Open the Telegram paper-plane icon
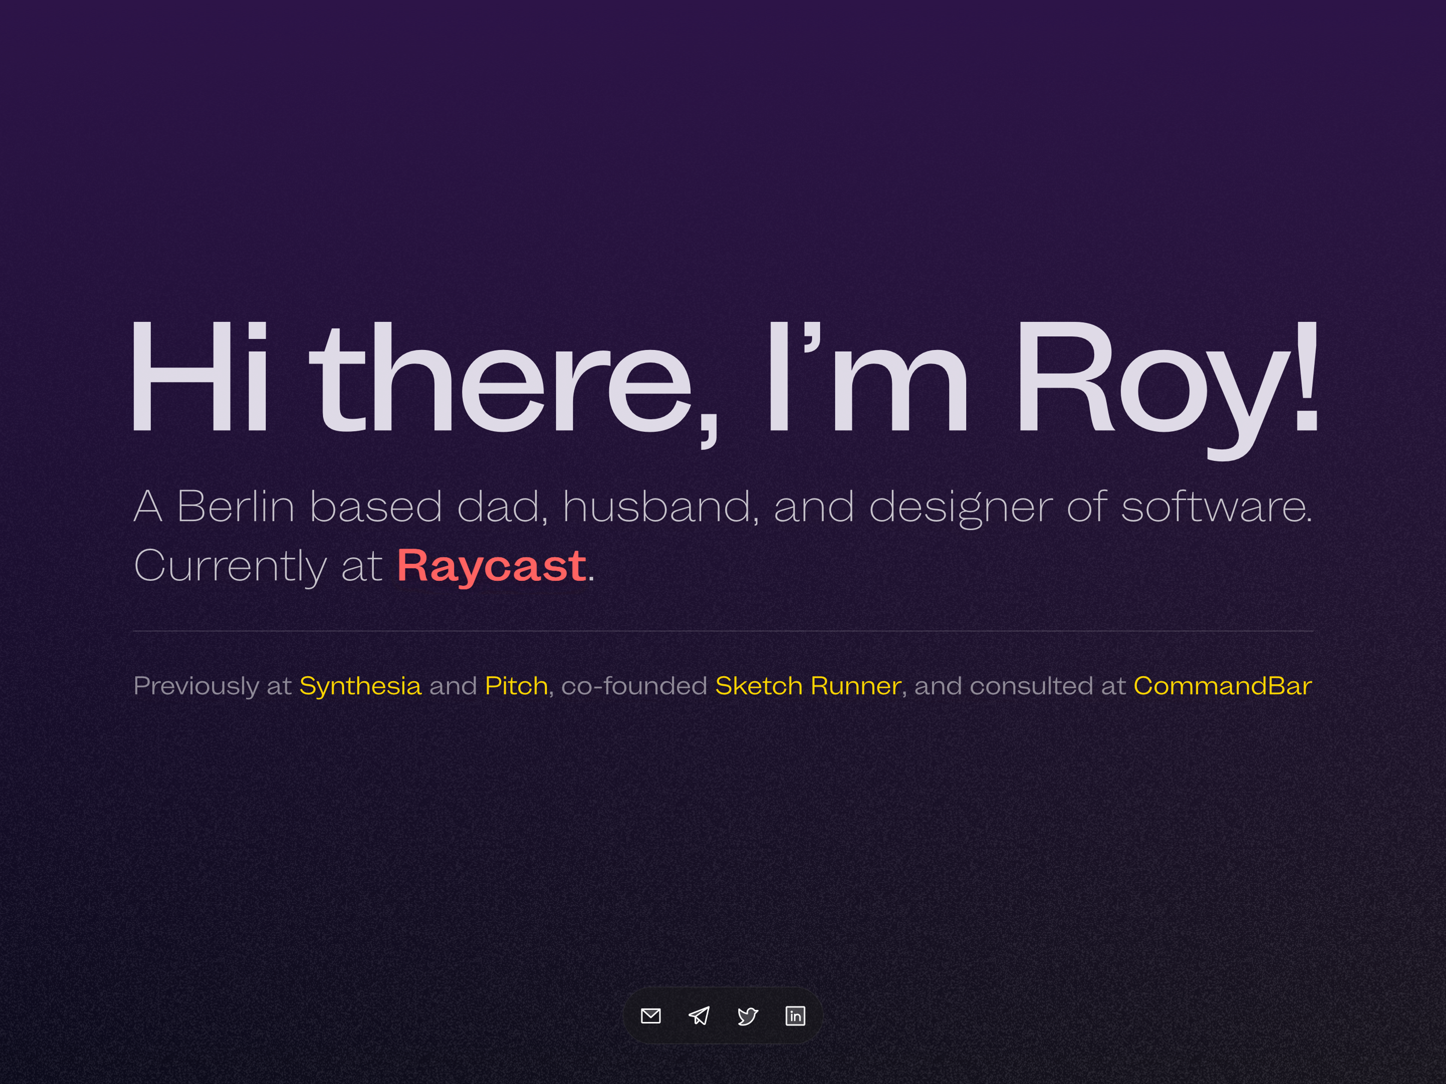The width and height of the screenshot is (1446, 1084). pyautogui.click(x=699, y=1016)
